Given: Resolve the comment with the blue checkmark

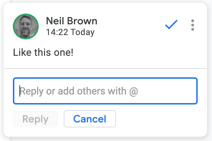Looking at the screenshot, I should point(171,25).
